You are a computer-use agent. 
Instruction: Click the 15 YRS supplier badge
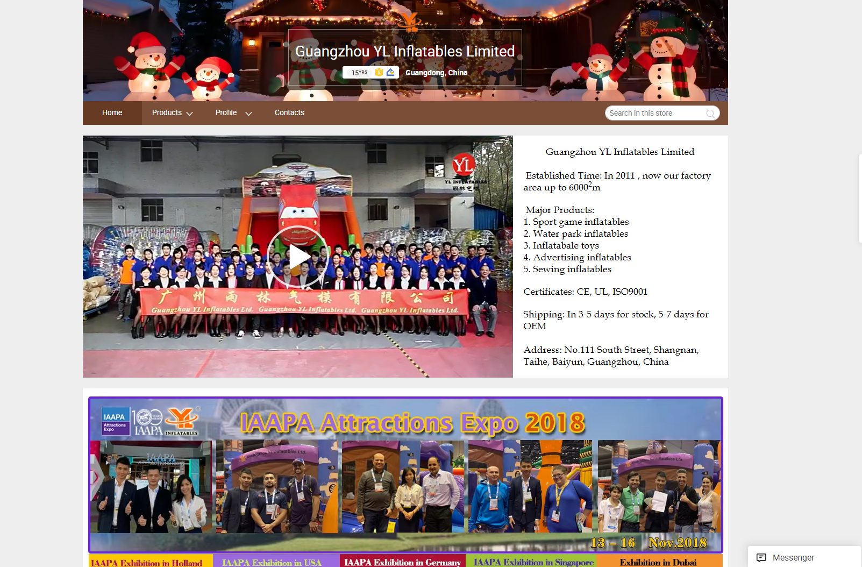pyautogui.click(x=359, y=73)
